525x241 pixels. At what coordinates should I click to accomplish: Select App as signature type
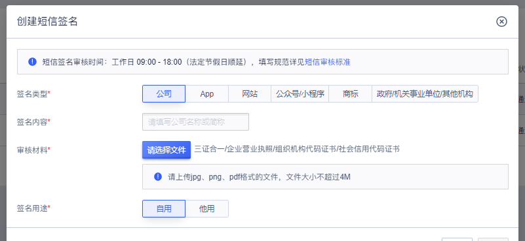click(x=207, y=94)
